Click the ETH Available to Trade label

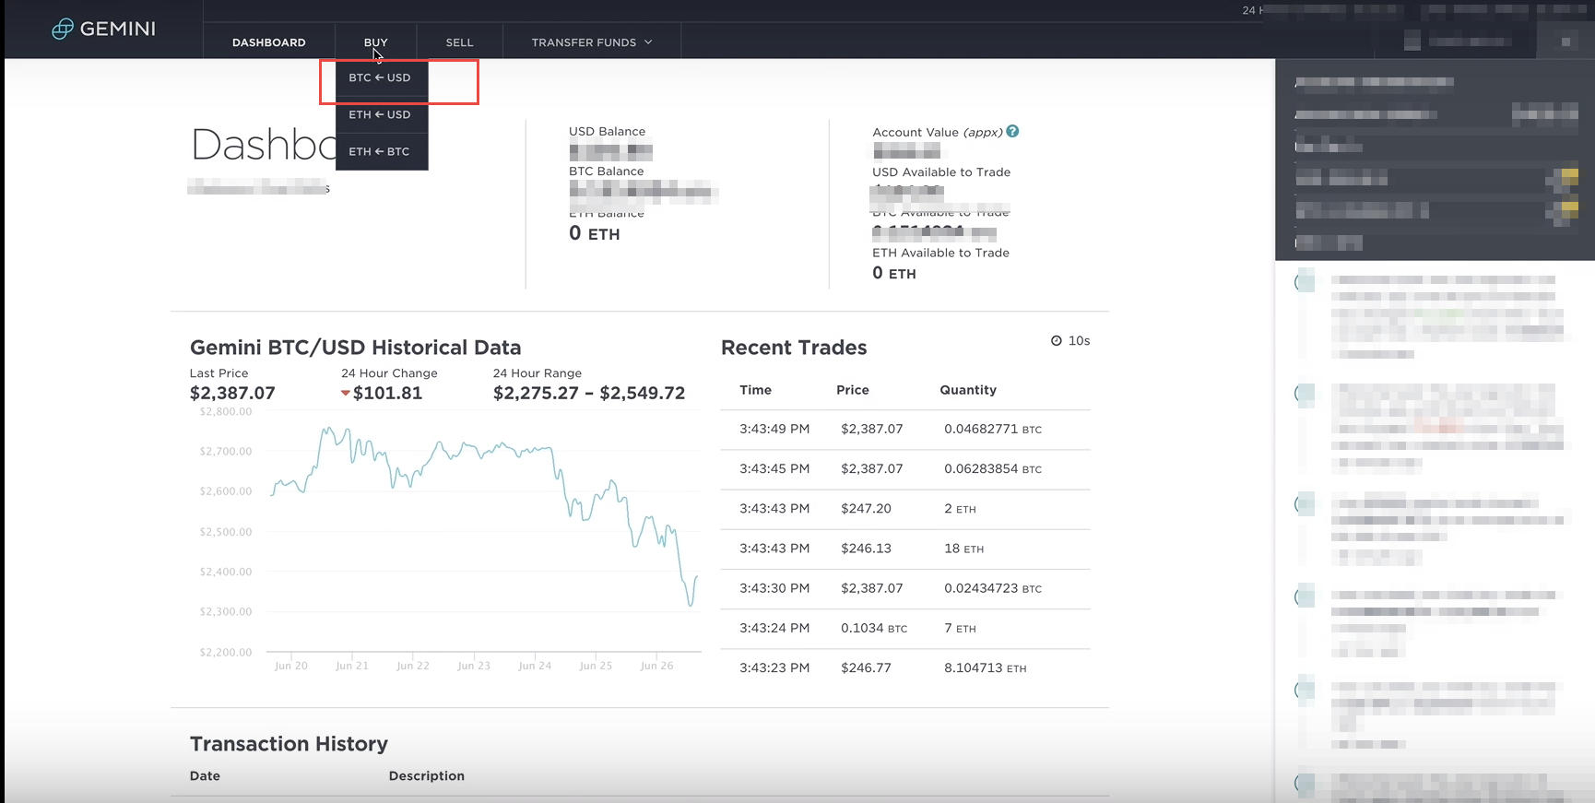tap(940, 253)
